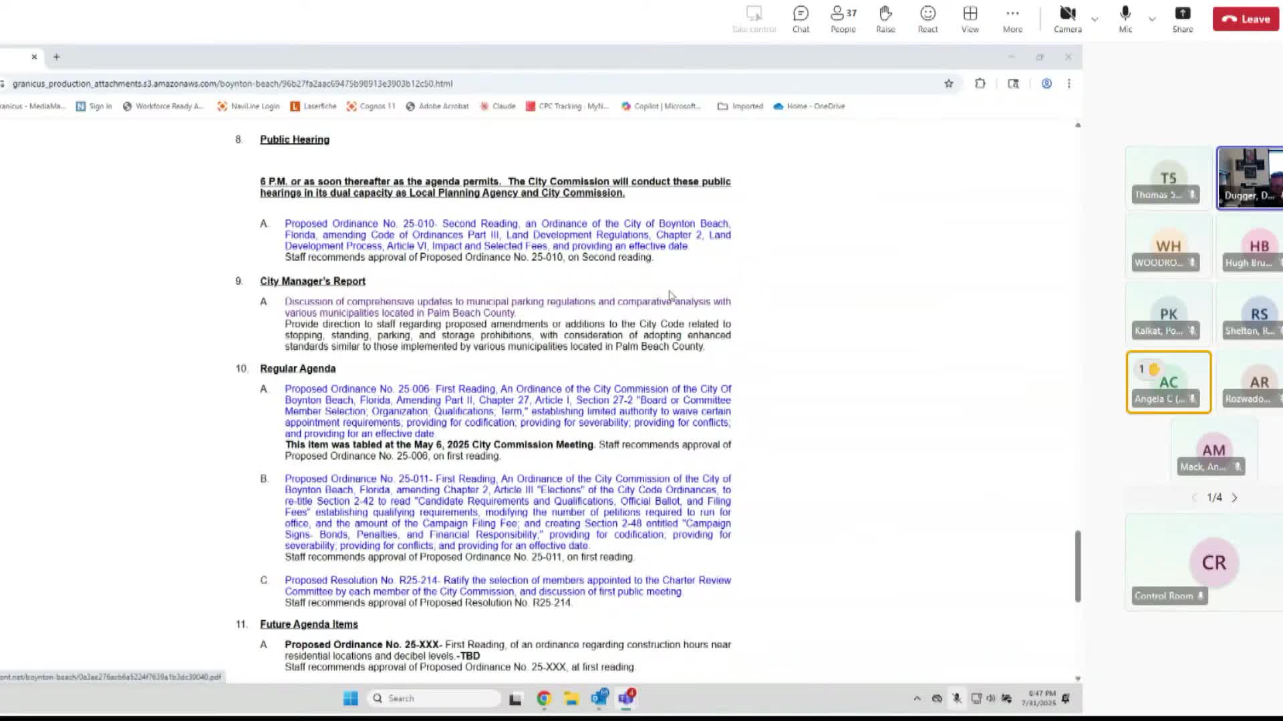Open the Laserfiche bookmark
Image resolution: width=1283 pixels, height=721 pixels.
tap(313, 106)
